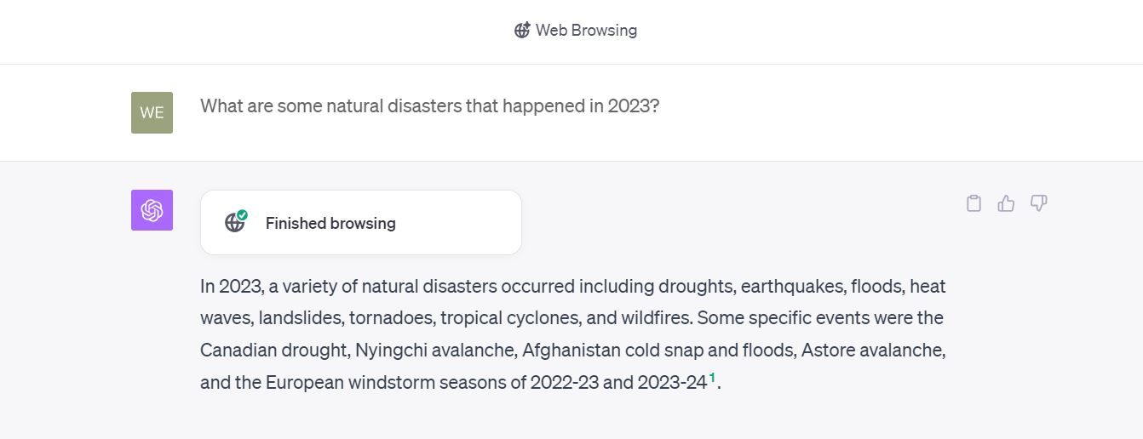This screenshot has width=1143, height=439.
Task: Click the globe icon beside Finished browsing
Action: (x=234, y=223)
